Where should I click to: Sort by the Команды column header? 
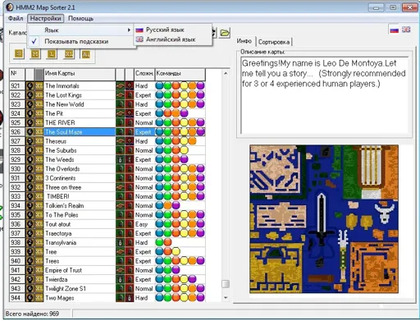(x=180, y=74)
